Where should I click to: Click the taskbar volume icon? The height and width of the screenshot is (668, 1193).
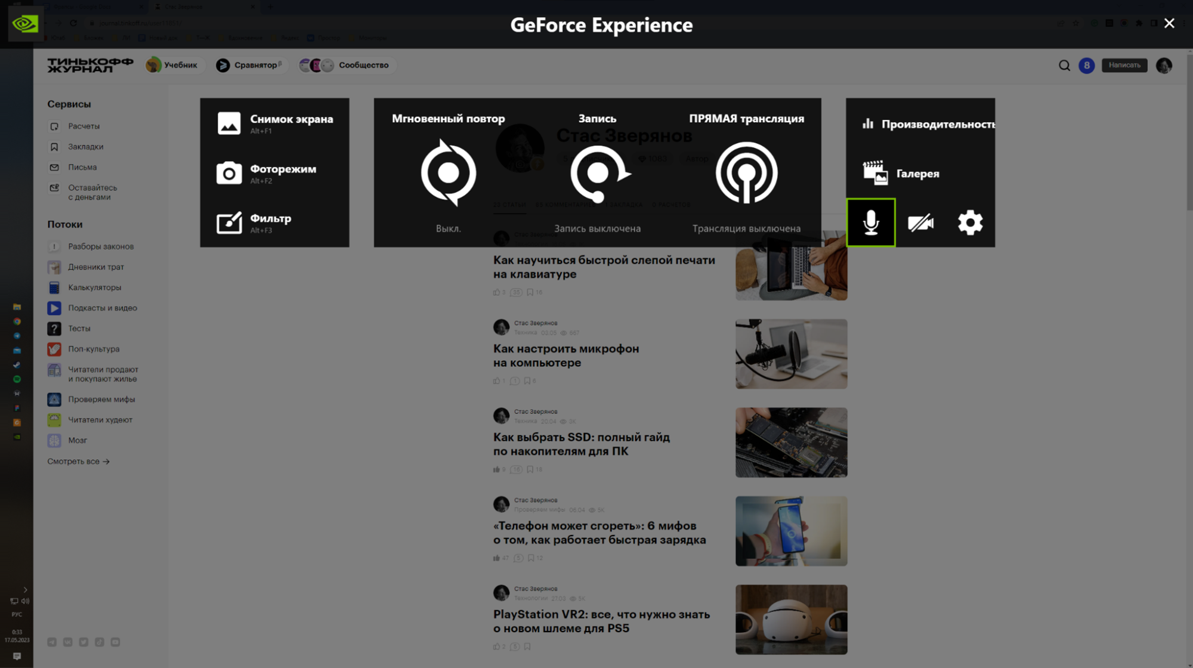click(x=25, y=601)
